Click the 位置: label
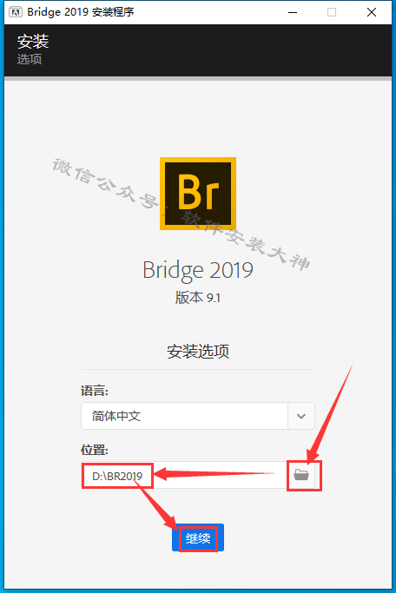Viewport: 396px width, 593px height. 95,450
